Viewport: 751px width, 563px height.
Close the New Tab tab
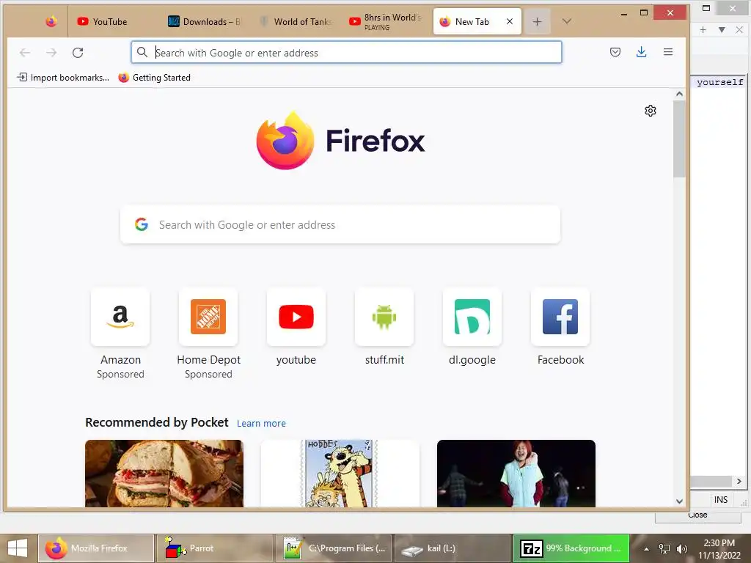click(x=510, y=21)
